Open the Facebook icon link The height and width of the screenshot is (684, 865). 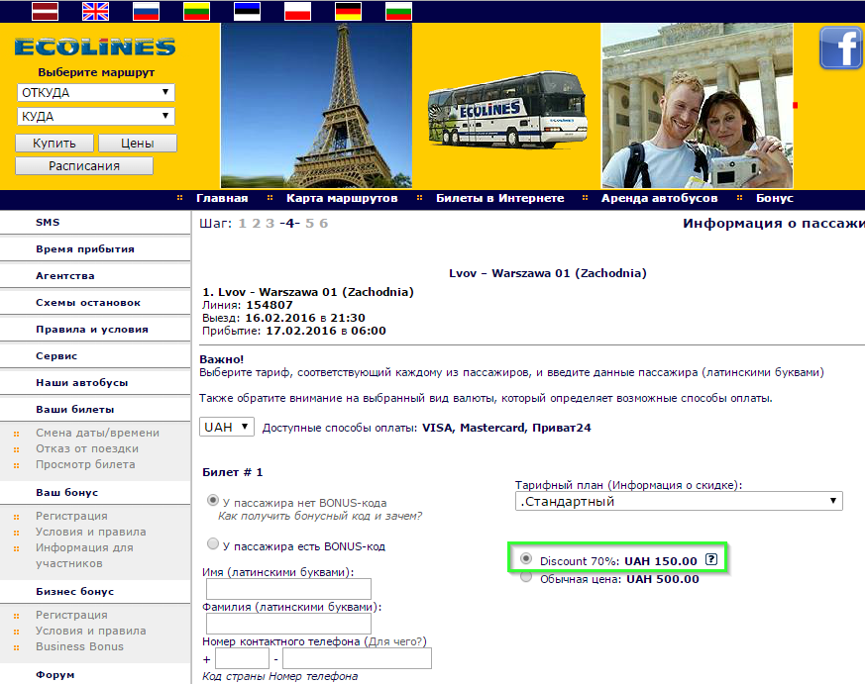click(x=841, y=48)
